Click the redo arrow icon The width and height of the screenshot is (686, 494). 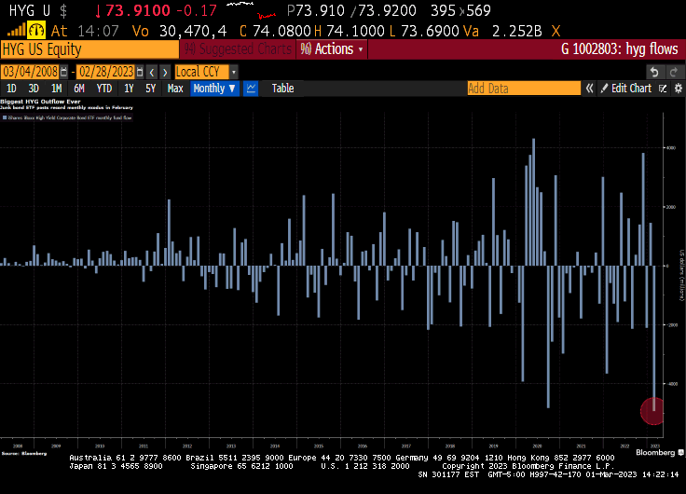tap(674, 72)
